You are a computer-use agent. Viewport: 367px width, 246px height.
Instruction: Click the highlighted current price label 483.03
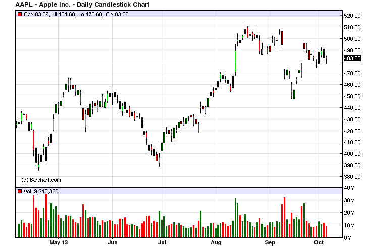point(352,58)
